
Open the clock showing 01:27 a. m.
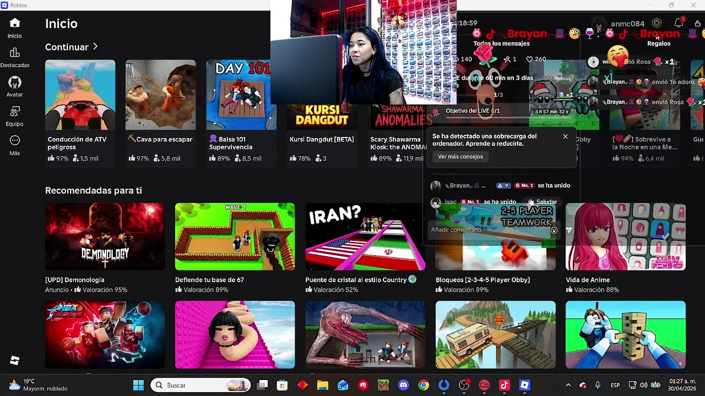coord(683,385)
